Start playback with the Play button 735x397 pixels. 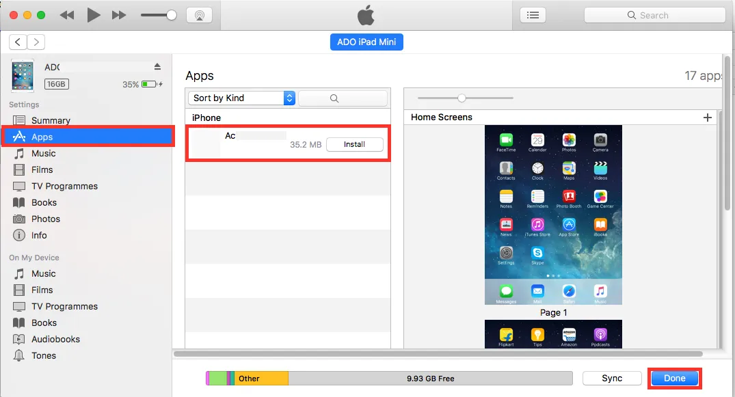click(x=93, y=15)
